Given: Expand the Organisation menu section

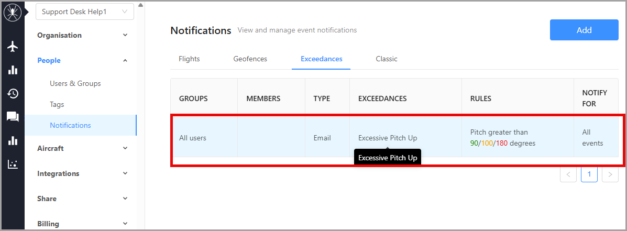Looking at the screenshot, I should click(x=83, y=35).
